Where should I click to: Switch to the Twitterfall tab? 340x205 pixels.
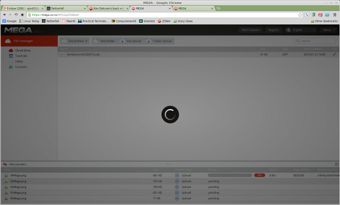point(66,9)
